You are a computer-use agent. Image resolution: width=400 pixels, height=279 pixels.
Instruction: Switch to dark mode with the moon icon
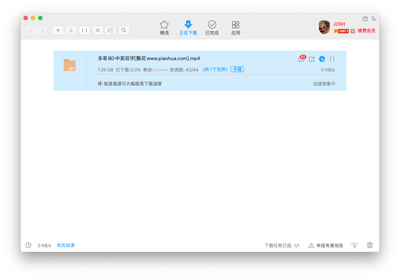(374, 19)
